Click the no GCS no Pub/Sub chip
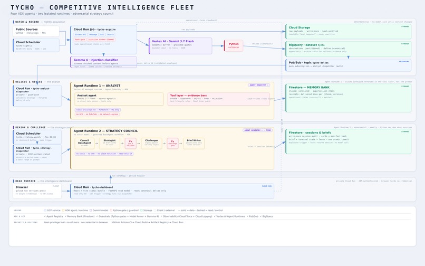 (x=97, y=115)
